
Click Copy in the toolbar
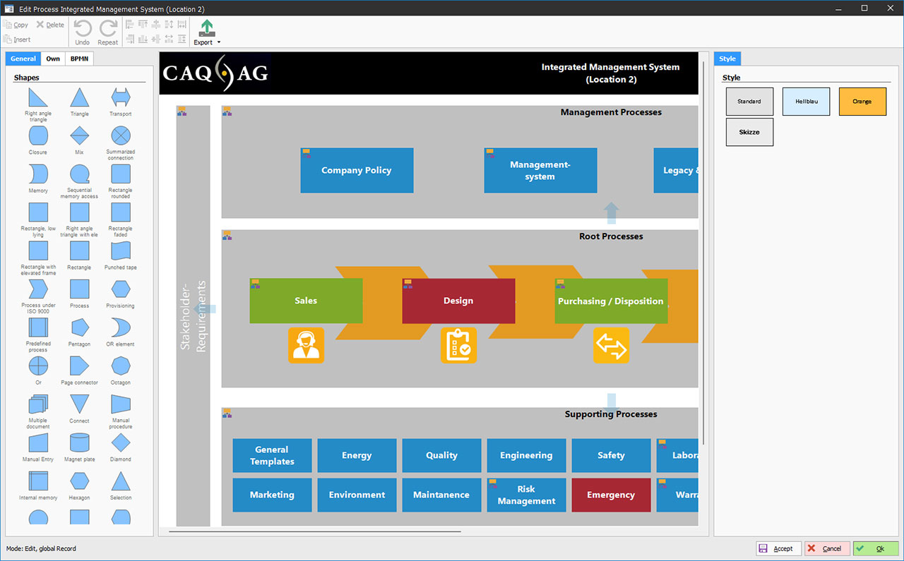pos(16,25)
